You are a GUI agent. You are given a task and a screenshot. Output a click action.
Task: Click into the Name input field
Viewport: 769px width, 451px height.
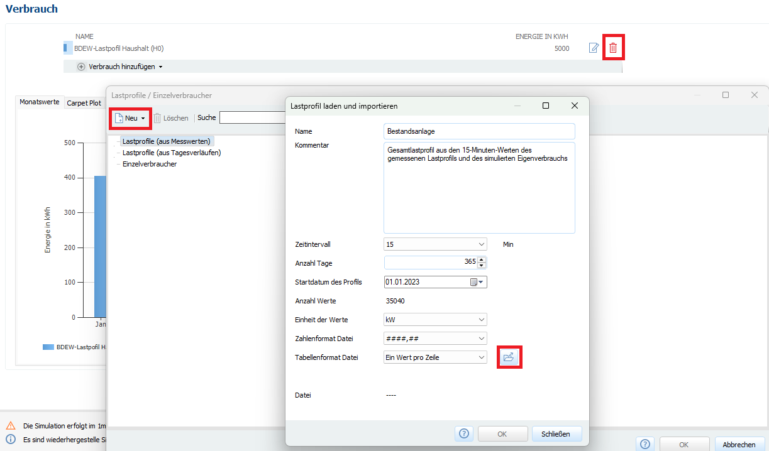(479, 131)
